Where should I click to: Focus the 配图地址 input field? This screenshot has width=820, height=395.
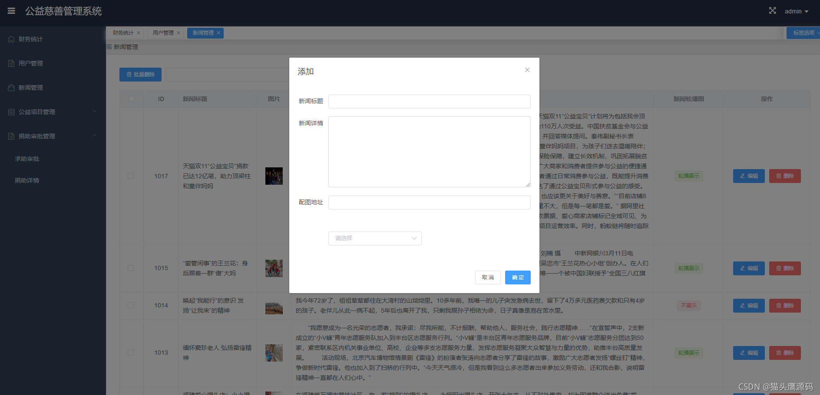tap(429, 202)
